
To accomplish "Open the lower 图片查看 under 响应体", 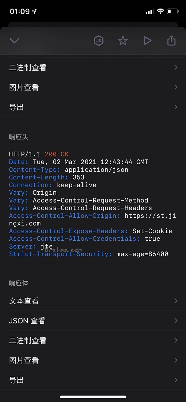I will tap(93, 360).
